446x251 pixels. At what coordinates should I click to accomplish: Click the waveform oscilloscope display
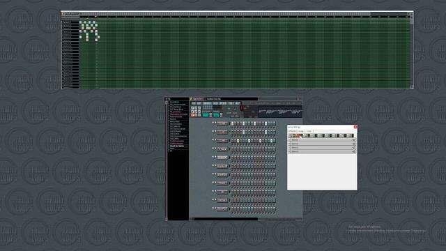click(x=280, y=112)
